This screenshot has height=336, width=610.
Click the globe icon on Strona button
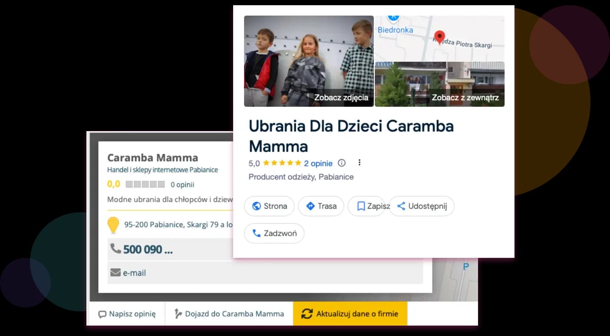[x=257, y=206]
